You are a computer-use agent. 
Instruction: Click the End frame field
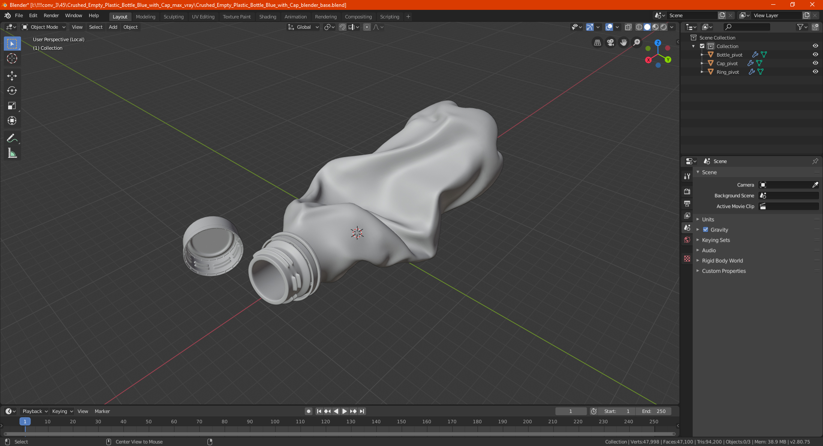[653, 411]
